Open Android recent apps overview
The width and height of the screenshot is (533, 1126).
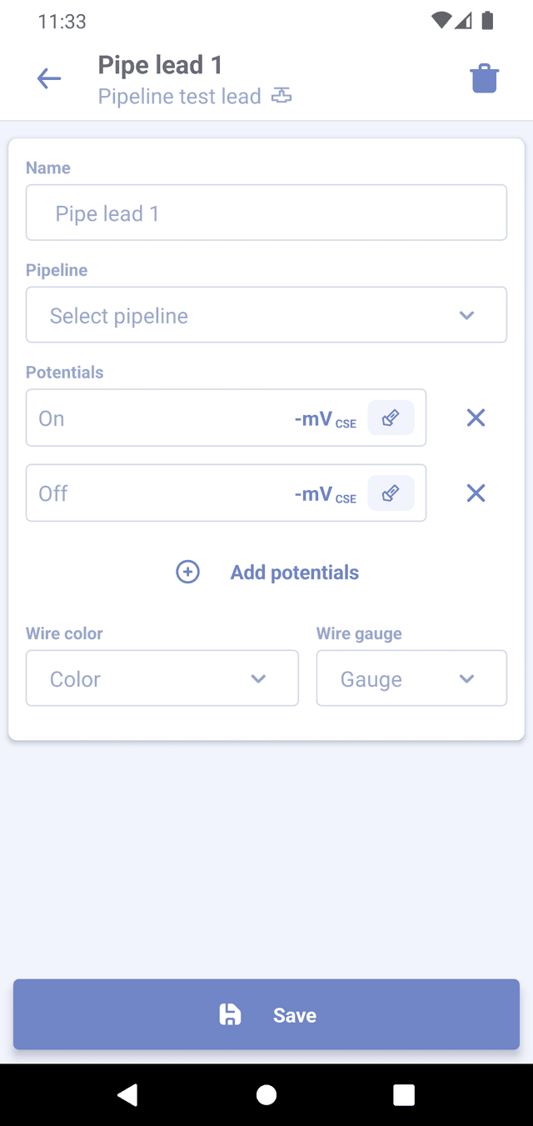click(x=404, y=1094)
